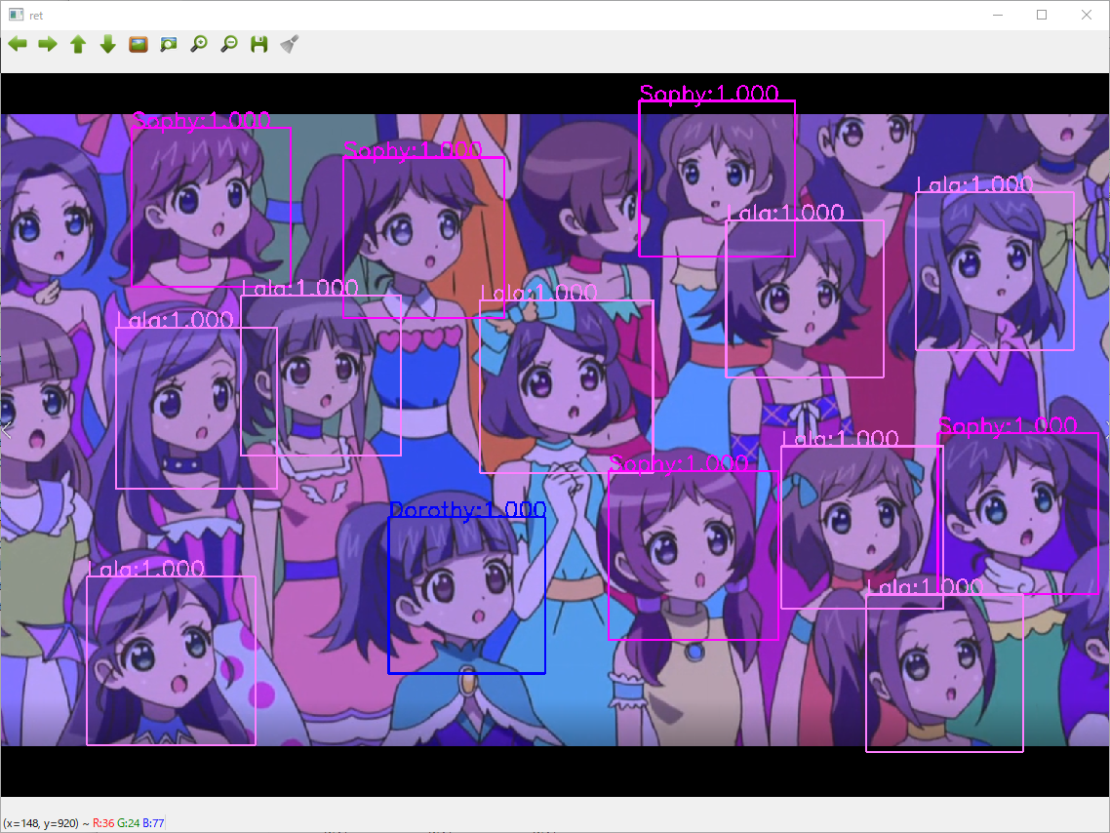Click the Zoom out magnifier icon
The image size is (1110, 833).
click(228, 44)
